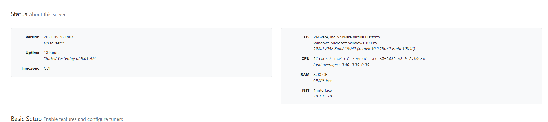Viewport: 548px width, 122px height.
Task: Click the Basic Setup section heading
Action: tap(26, 119)
